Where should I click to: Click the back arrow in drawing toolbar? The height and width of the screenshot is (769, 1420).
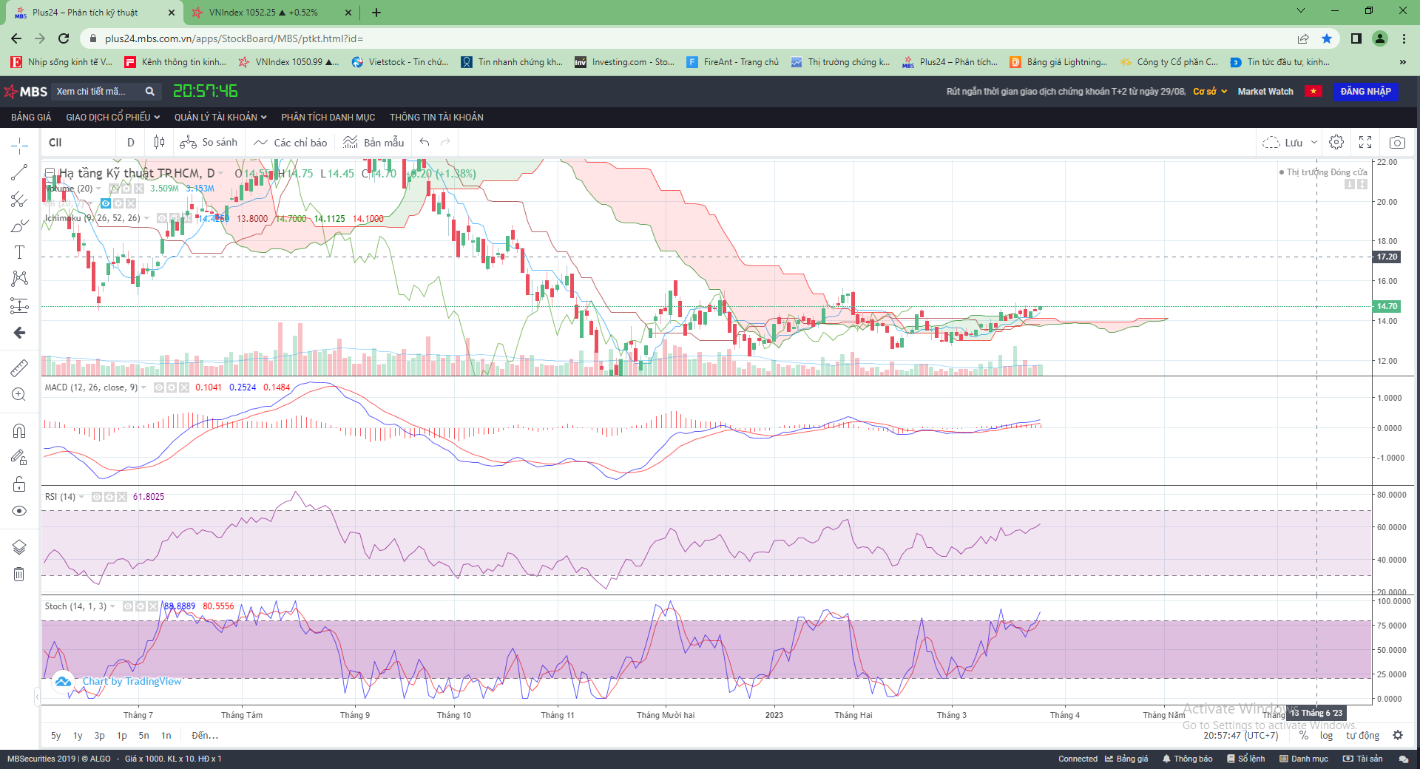tap(19, 333)
